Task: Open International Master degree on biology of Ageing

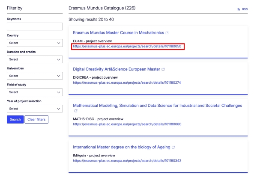Action: tap(121, 147)
